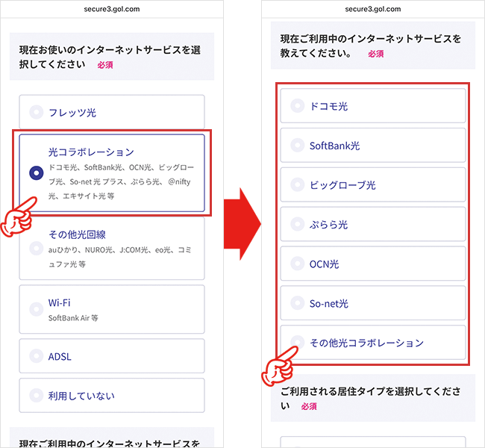
Task: Click the 現在ご利用中のインターネットサービスを教えてください heading
Action: [371, 46]
